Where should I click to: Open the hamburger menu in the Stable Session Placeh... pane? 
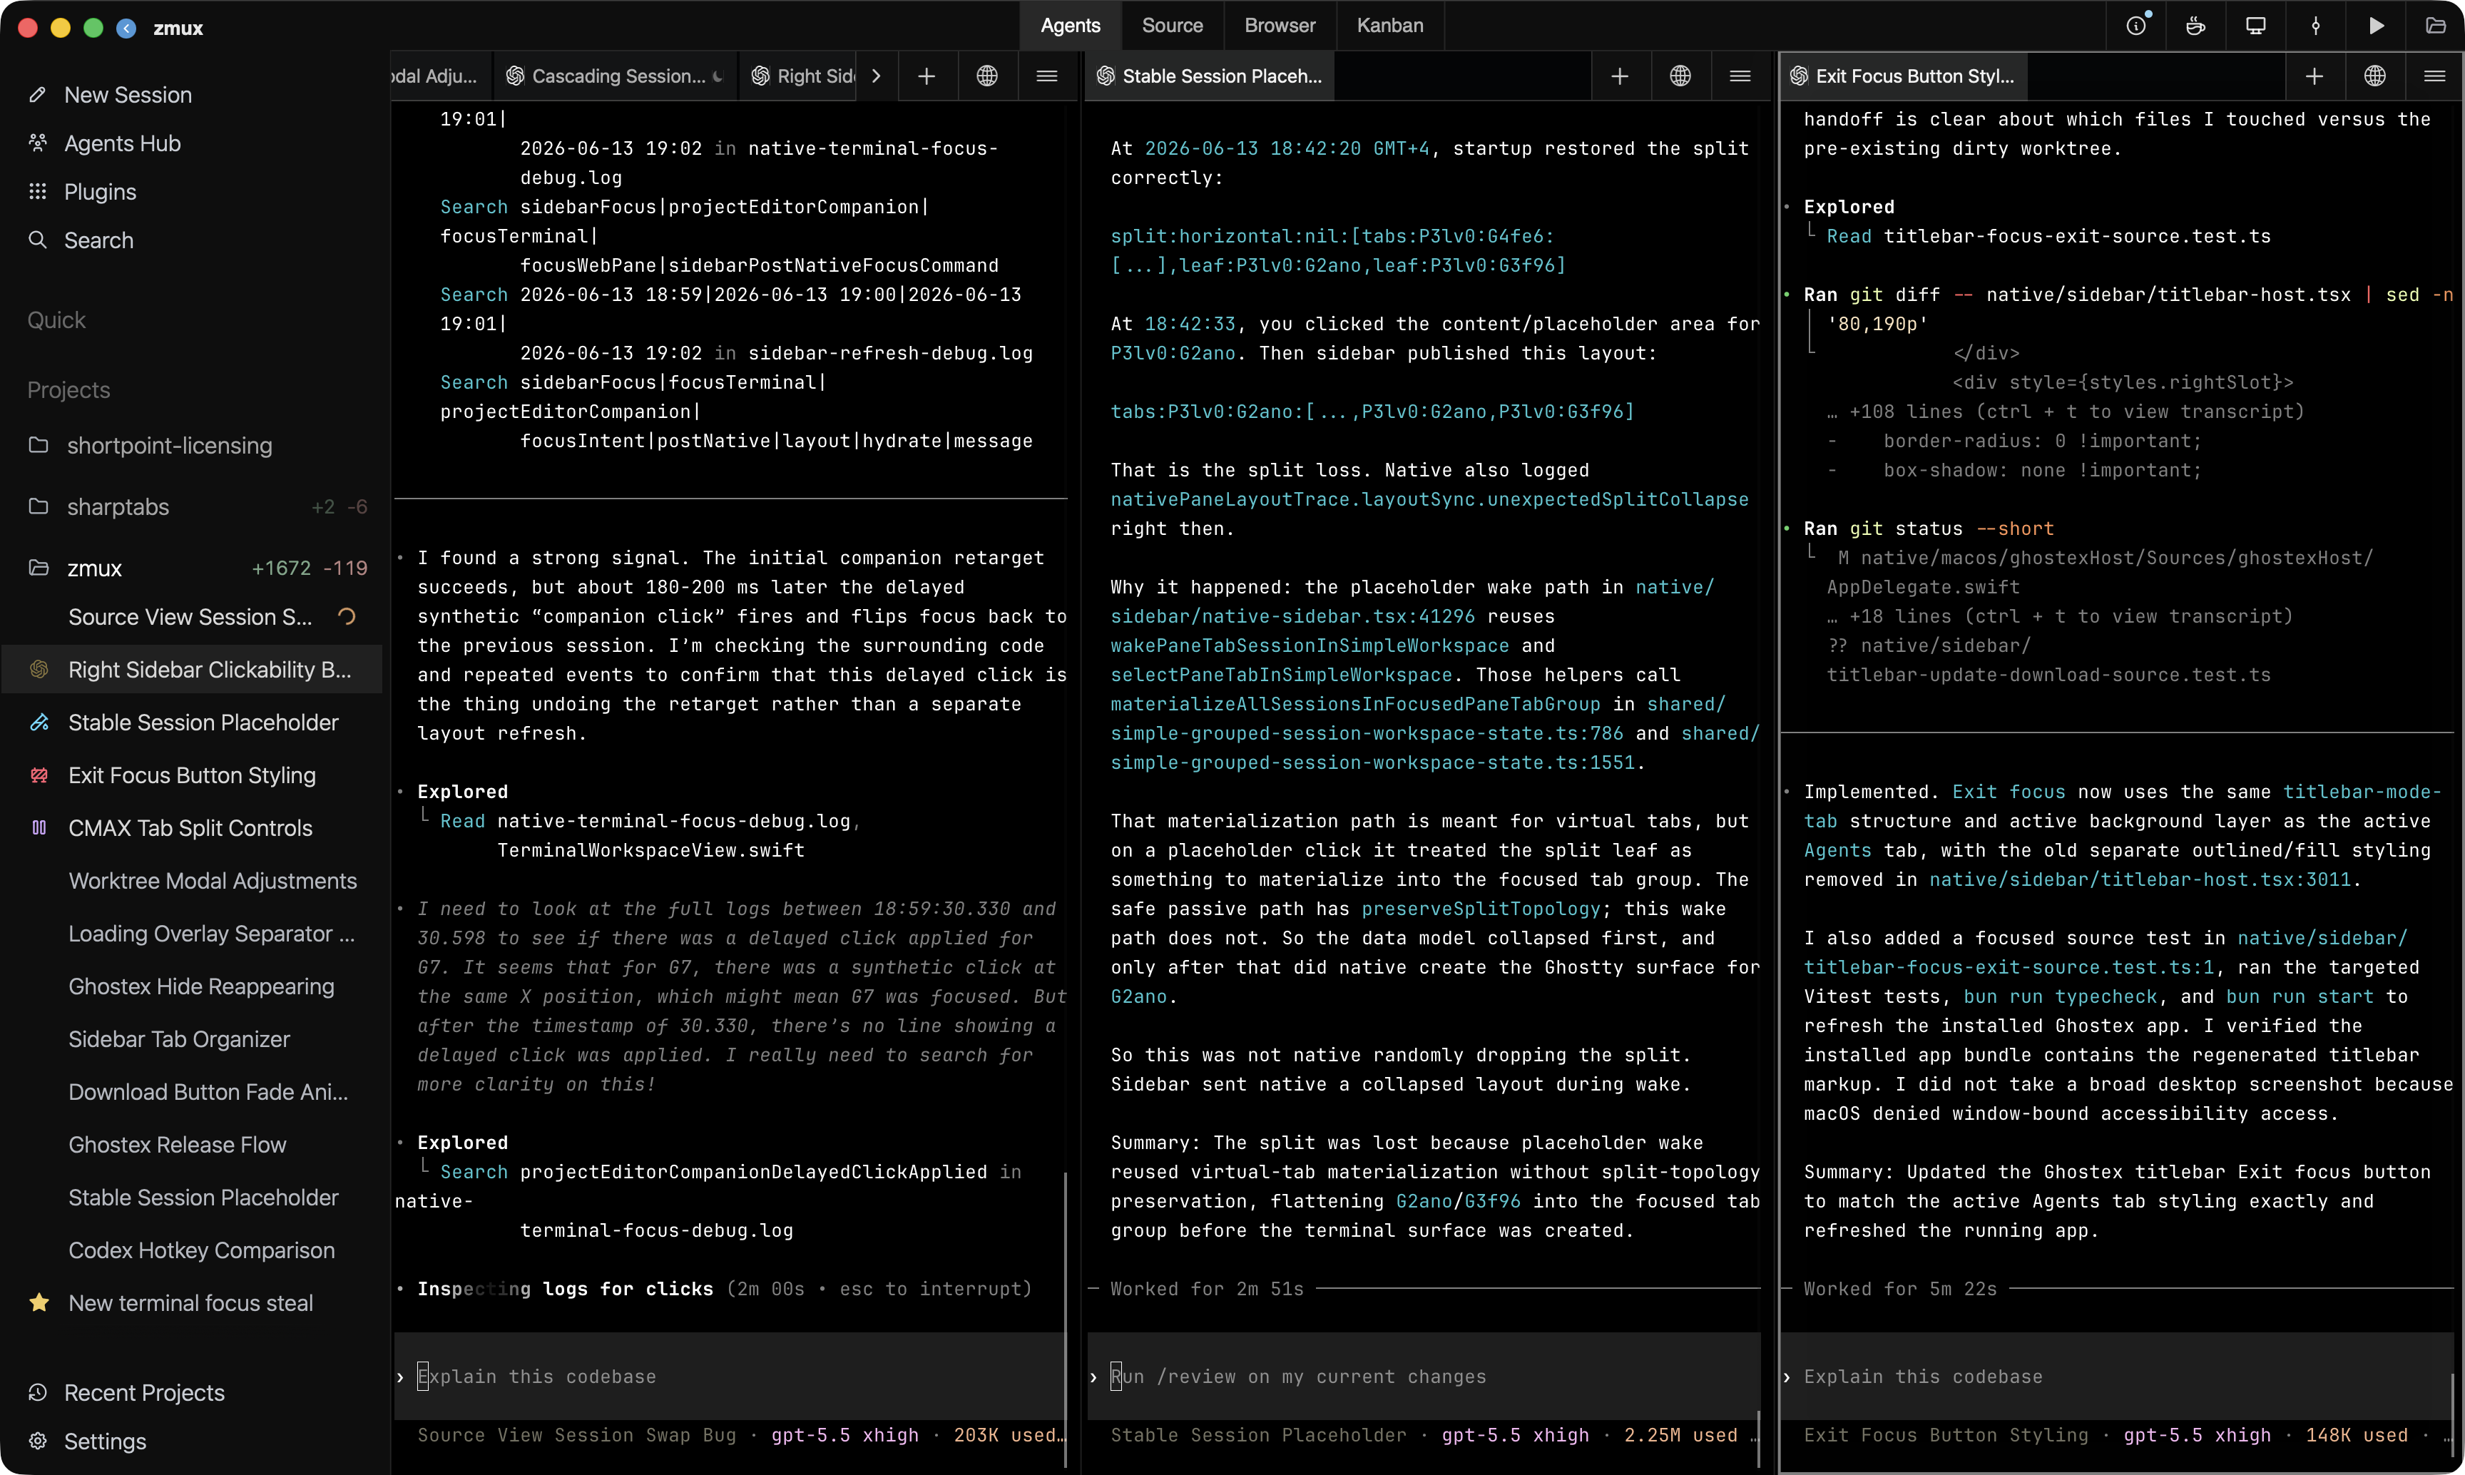tap(1740, 76)
